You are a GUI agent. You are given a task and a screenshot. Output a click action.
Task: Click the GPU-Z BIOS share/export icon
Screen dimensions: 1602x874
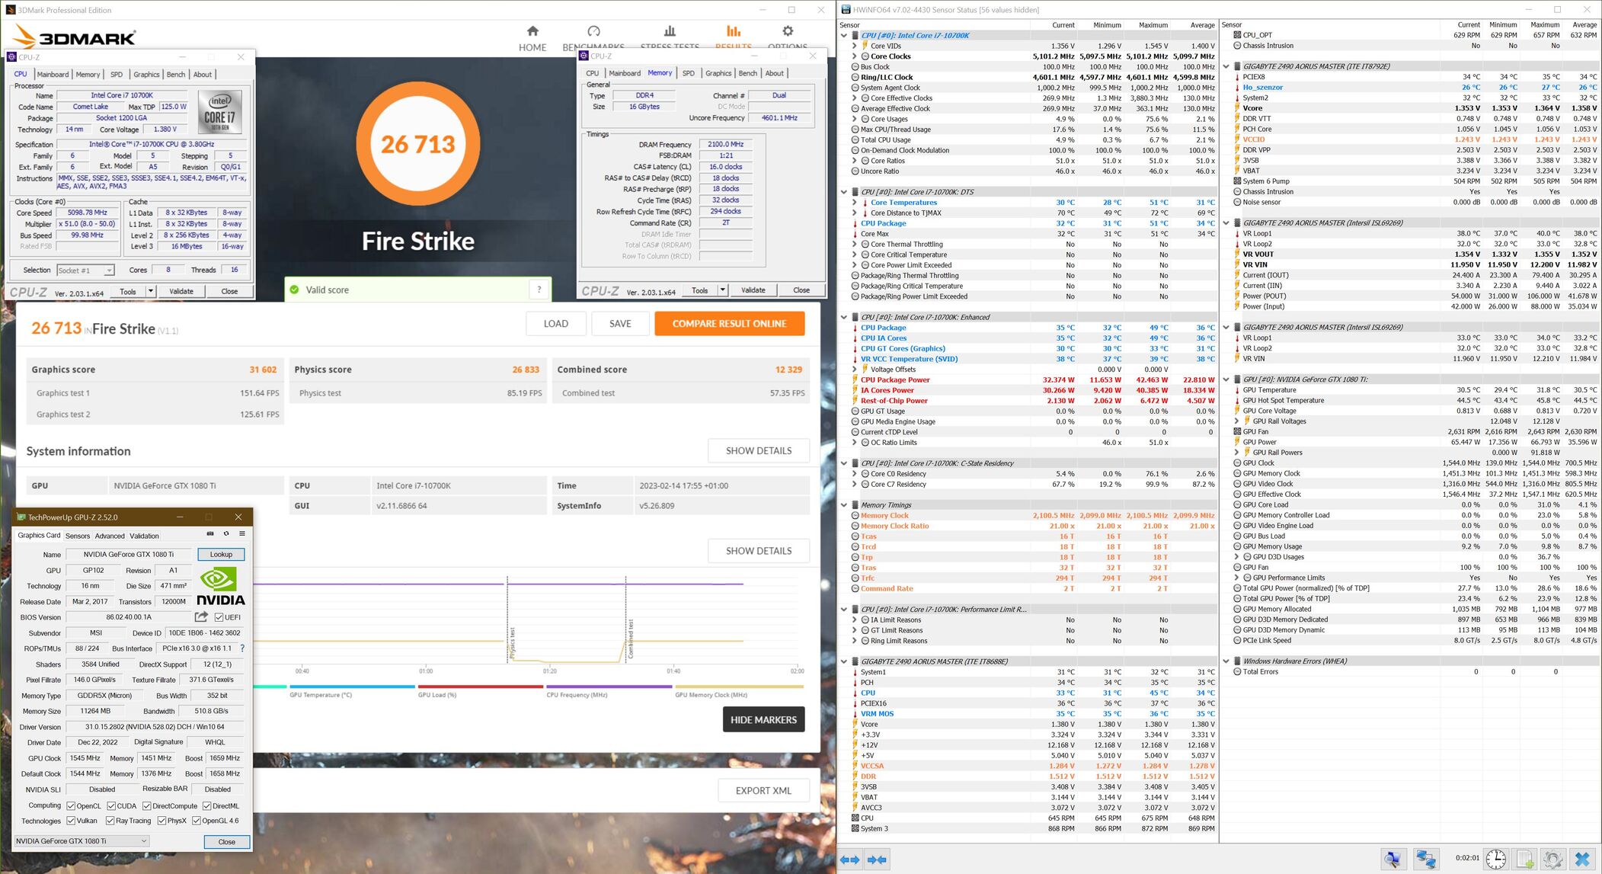[x=201, y=616]
